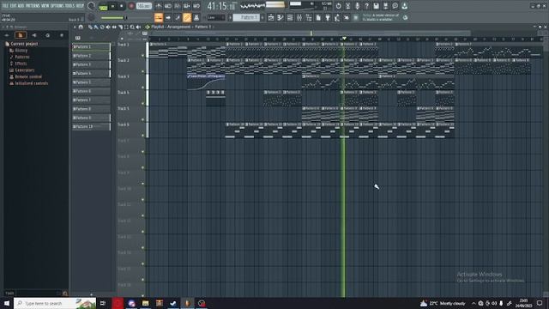Select the playlist Draw pencil tool

pyautogui.click(x=90, y=27)
